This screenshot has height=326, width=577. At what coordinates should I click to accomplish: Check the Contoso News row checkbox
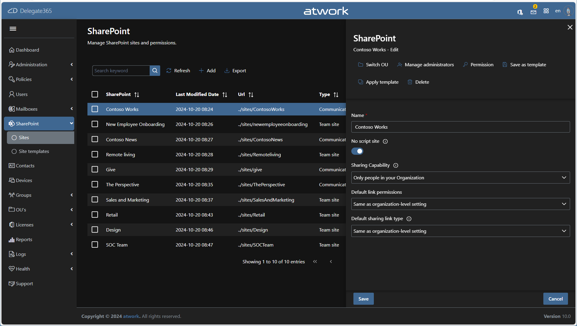click(x=95, y=139)
